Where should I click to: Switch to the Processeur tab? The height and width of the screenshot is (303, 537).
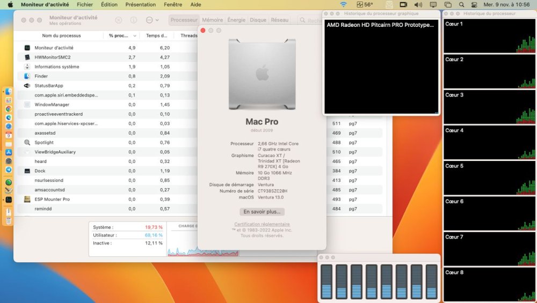184,20
